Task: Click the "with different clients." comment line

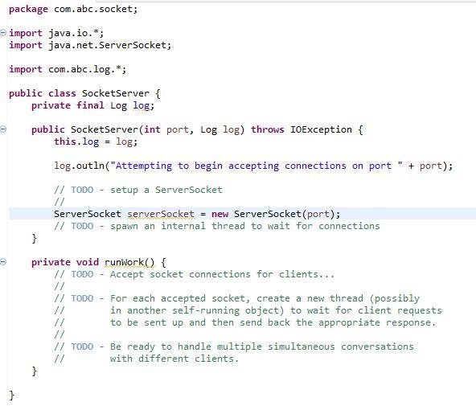Action: pyautogui.click(x=146, y=359)
